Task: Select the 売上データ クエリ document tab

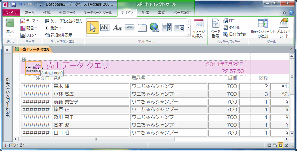Action: [33, 50]
